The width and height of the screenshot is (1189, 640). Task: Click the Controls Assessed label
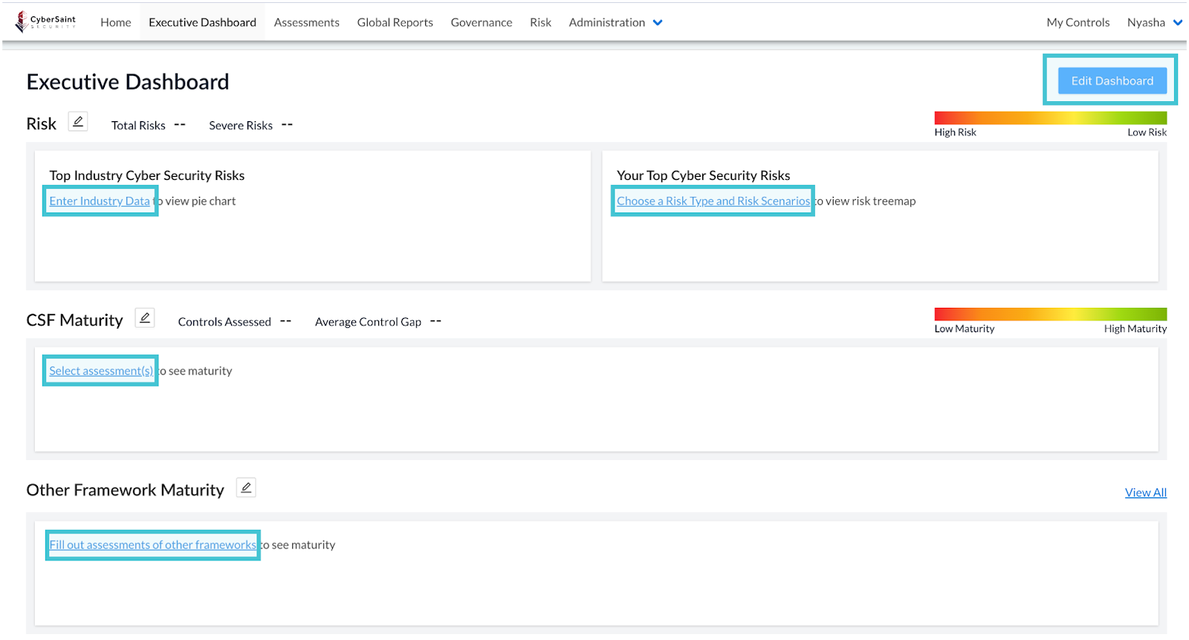pyautogui.click(x=224, y=321)
